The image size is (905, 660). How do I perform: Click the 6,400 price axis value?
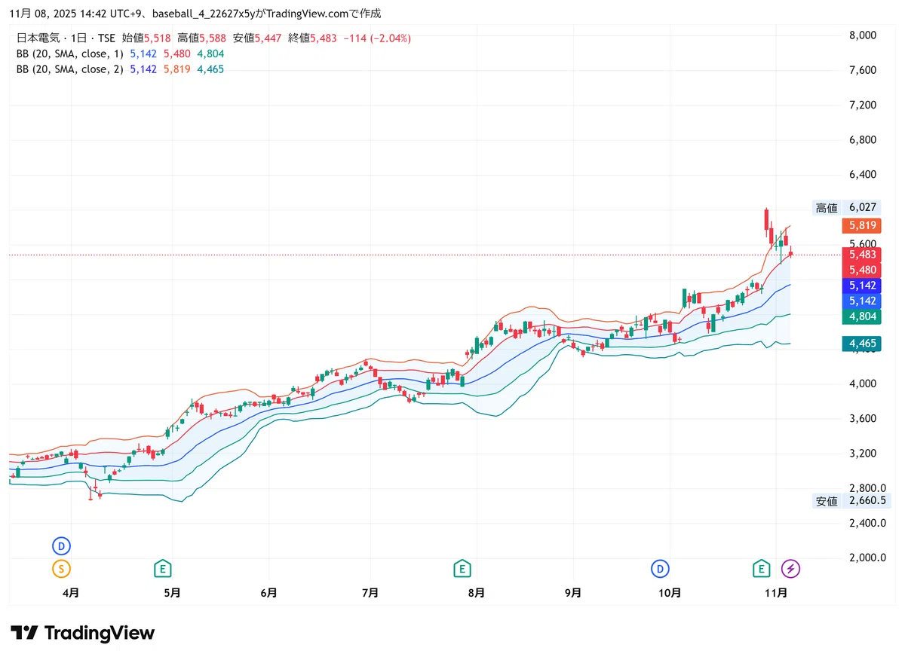click(862, 175)
